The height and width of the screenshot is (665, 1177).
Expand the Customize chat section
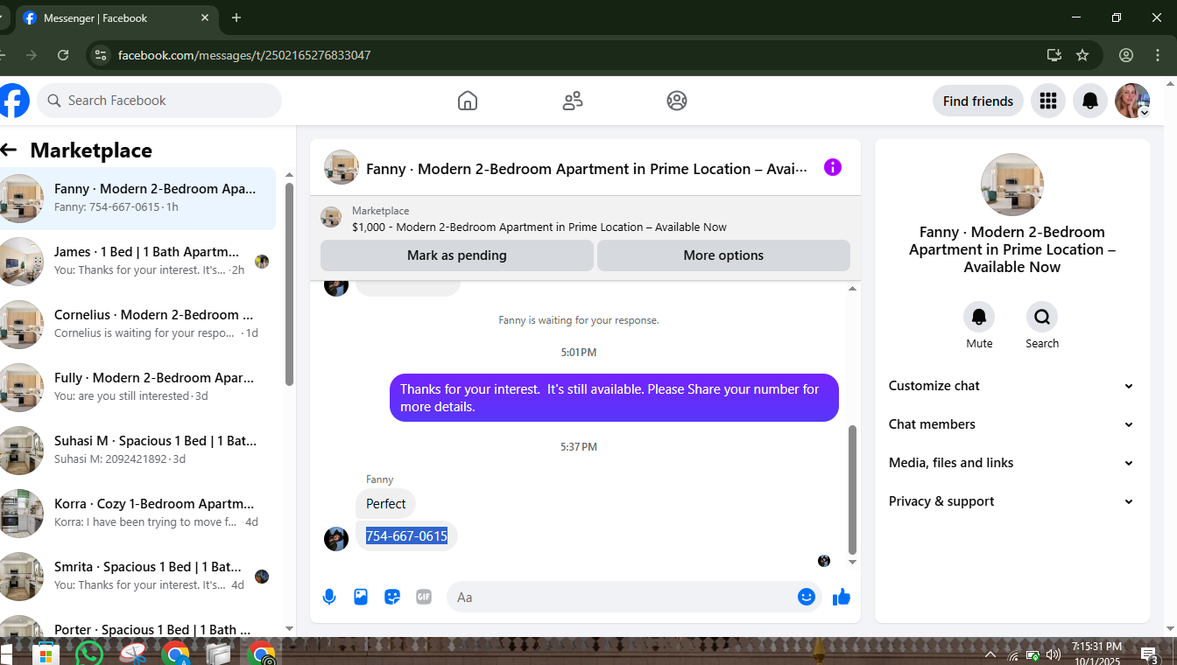coord(1011,386)
